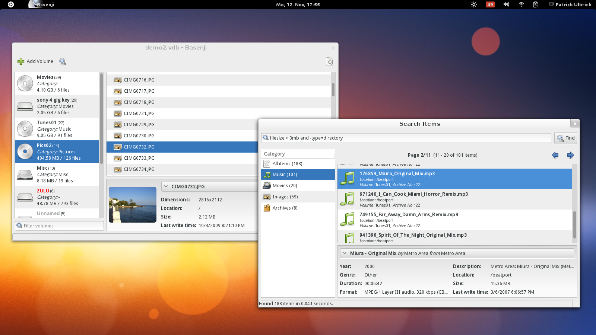Click the CIMG0732 photo preview thumbnail

coord(133,205)
